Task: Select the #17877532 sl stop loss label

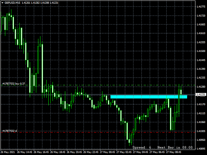Action: [10, 131]
